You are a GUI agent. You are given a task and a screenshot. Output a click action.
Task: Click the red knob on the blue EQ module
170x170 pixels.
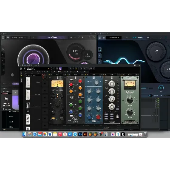(x=98, y=117)
